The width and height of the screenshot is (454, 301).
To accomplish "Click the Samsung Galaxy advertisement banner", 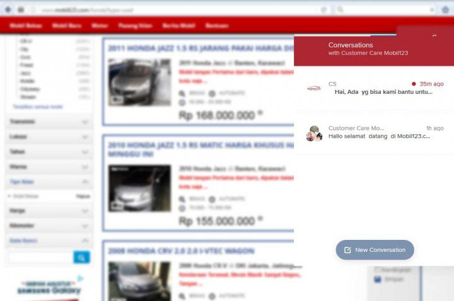I will click(49, 288).
